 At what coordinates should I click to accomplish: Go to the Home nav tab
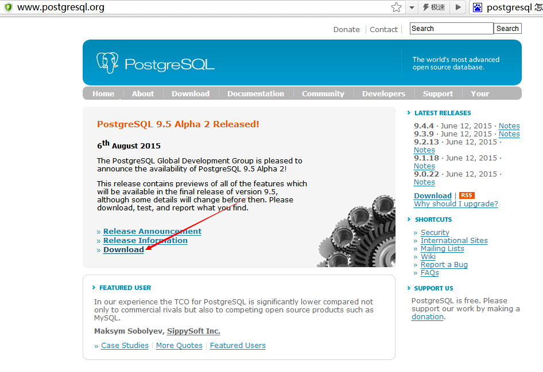(103, 93)
